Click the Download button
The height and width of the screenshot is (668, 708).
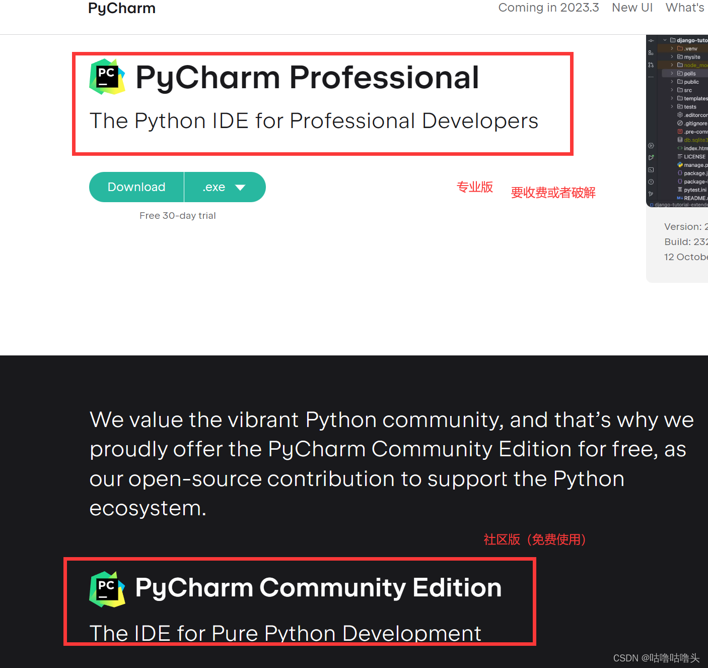click(136, 187)
